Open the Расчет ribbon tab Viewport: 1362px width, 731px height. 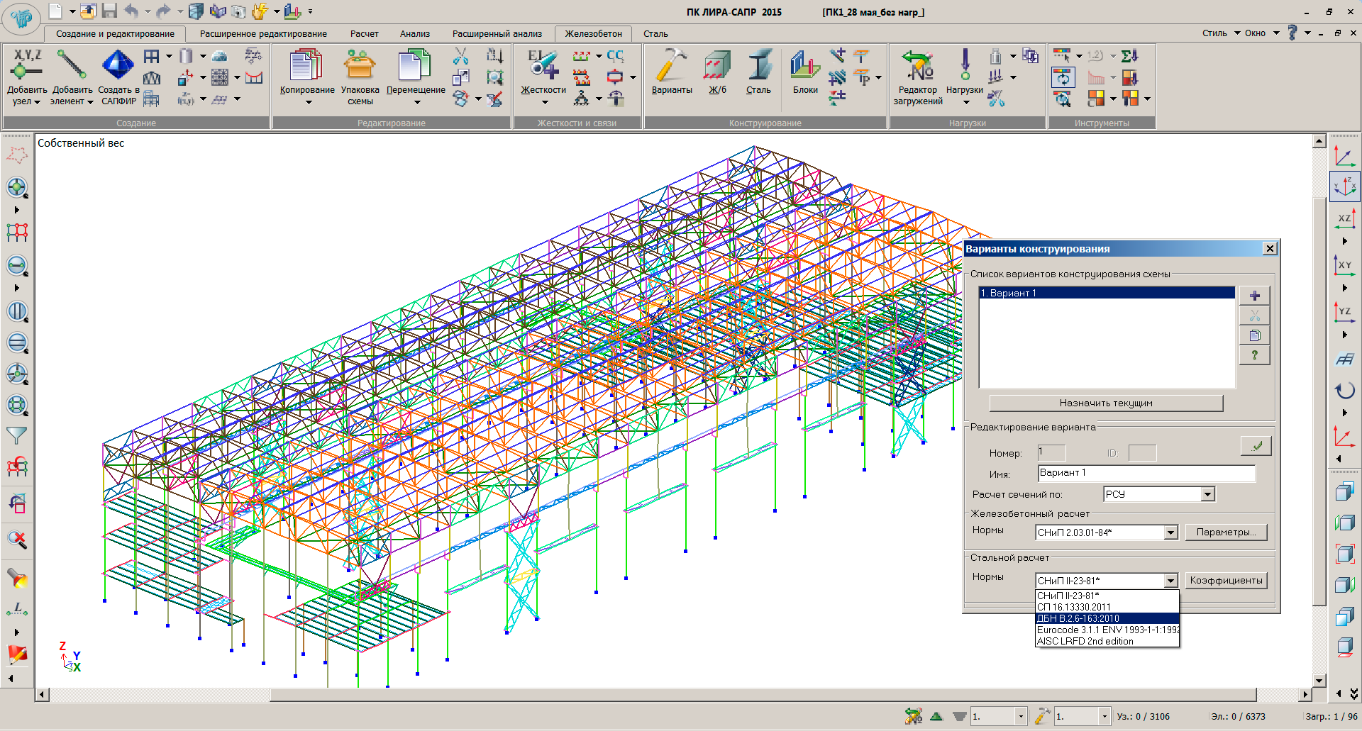[364, 33]
